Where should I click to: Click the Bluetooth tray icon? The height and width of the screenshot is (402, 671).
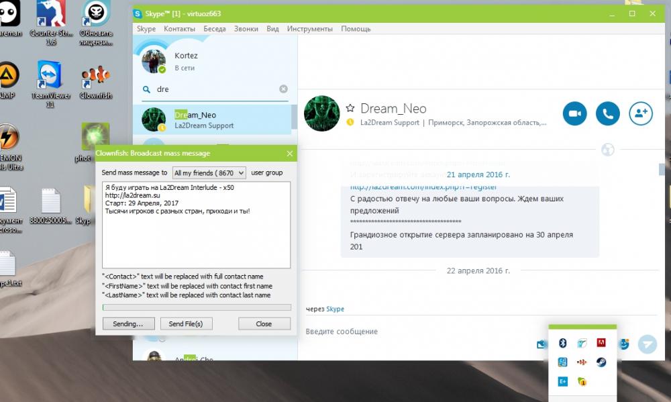point(564,343)
